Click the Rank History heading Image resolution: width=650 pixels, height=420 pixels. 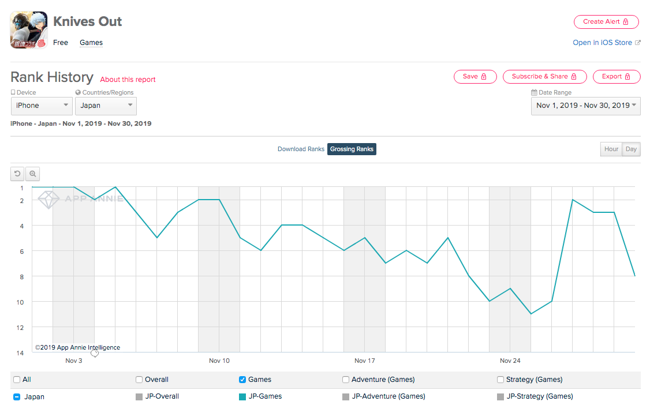tap(52, 77)
